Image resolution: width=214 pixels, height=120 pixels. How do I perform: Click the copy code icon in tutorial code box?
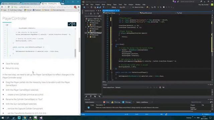74,24
